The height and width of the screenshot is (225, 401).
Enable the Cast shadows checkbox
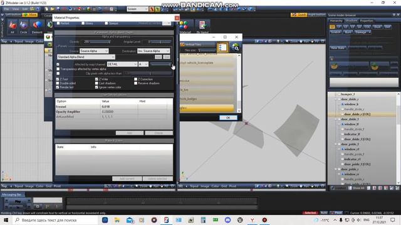tap(96, 83)
